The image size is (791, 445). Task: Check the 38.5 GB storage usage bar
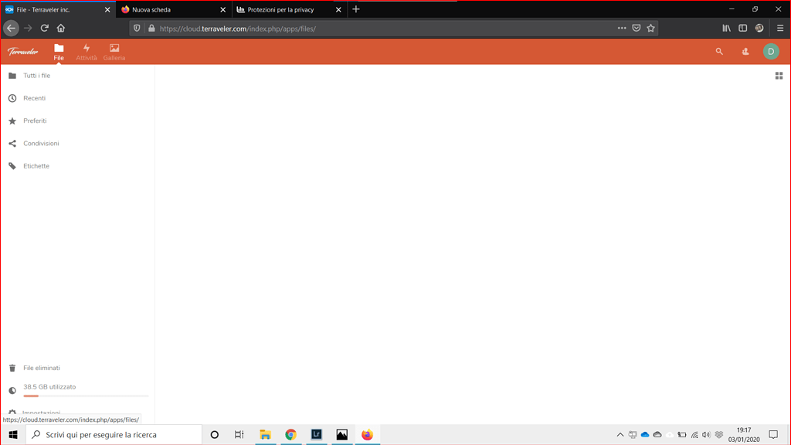point(49,387)
